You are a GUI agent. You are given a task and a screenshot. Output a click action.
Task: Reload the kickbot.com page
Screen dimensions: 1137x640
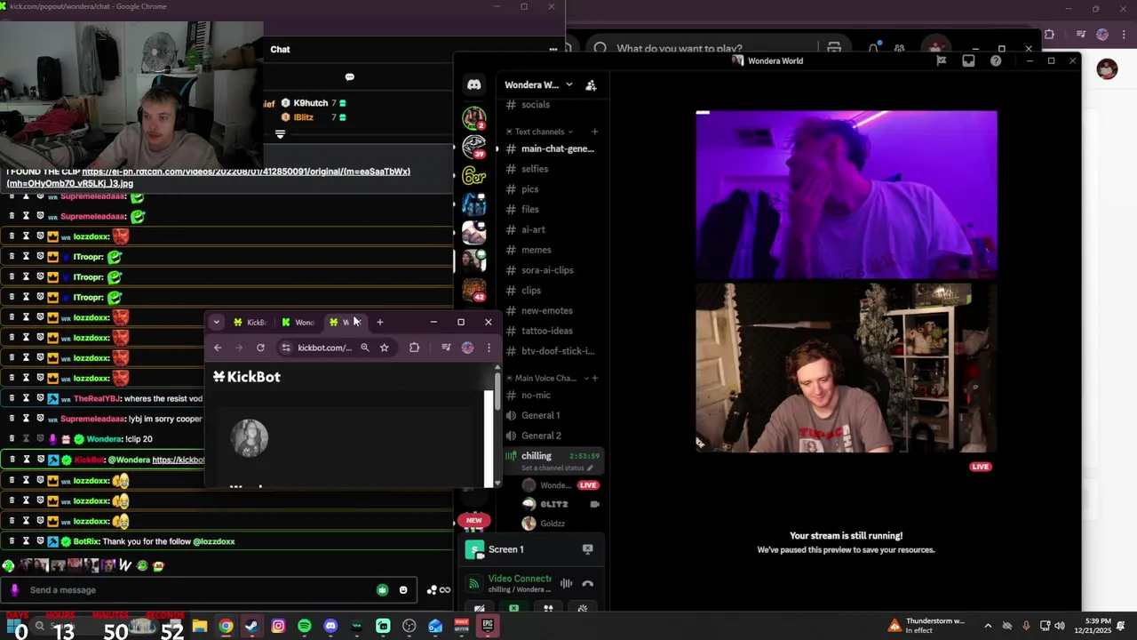tap(260, 348)
